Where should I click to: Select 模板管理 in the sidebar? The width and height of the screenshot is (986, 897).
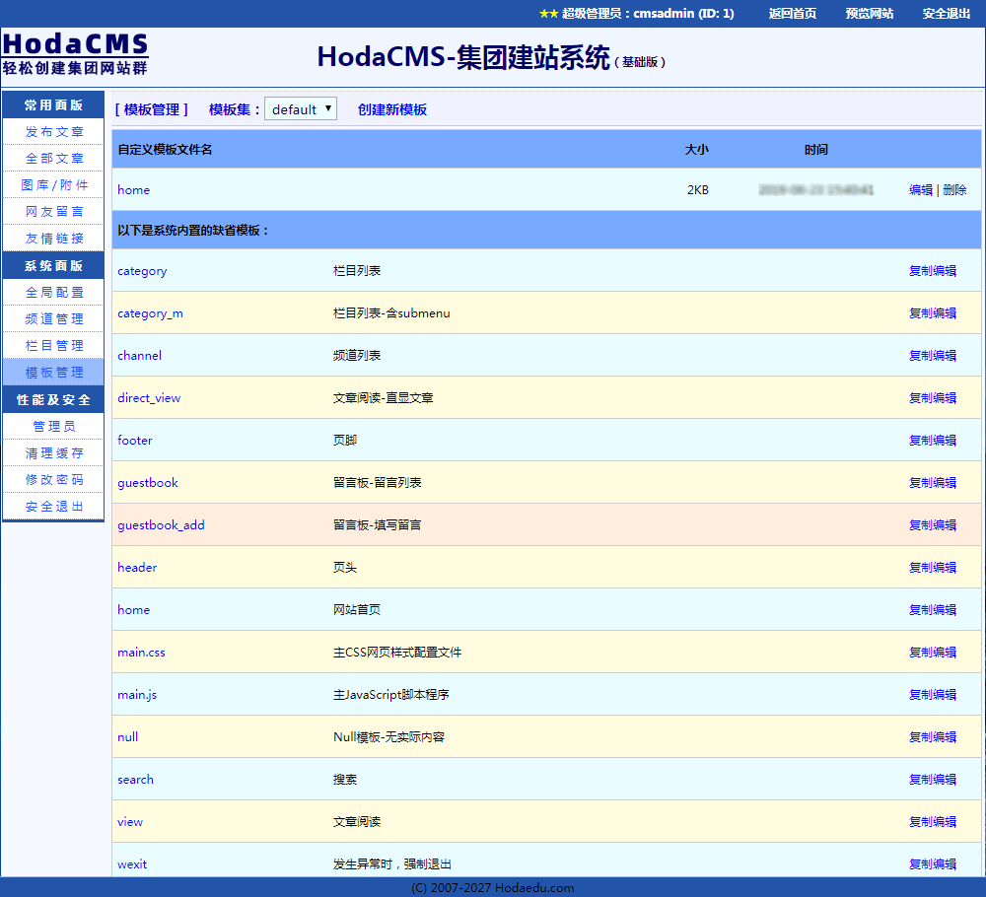(53, 373)
